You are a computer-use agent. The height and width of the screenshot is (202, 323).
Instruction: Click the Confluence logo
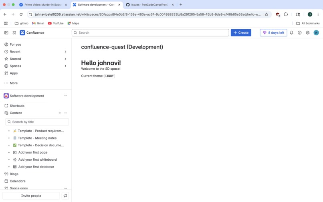tap(32, 32)
